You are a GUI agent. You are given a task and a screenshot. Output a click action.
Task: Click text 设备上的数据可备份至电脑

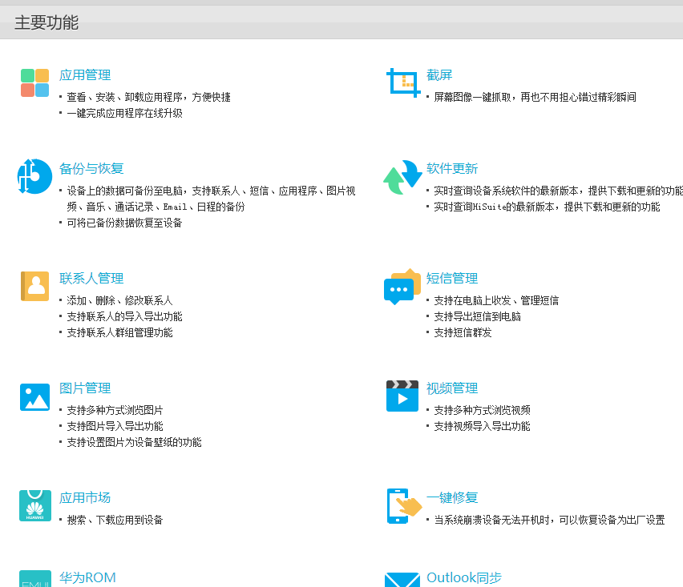[x=124, y=191]
